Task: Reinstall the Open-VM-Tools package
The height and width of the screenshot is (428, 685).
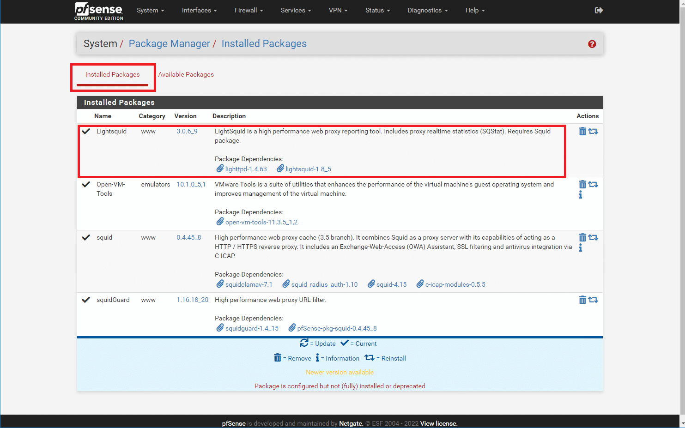Action: 593,185
